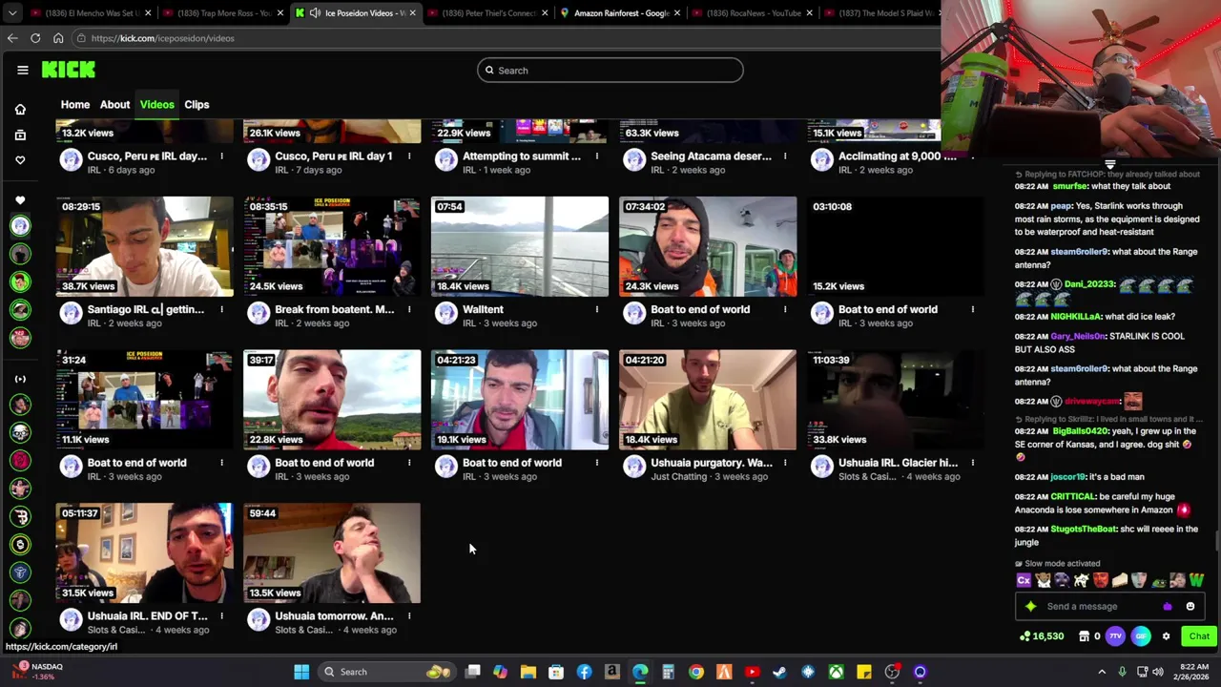The width and height of the screenshot is (1221, 687).
Task: Open options menu for Wallment video
Action: click(x=597, y=309)
